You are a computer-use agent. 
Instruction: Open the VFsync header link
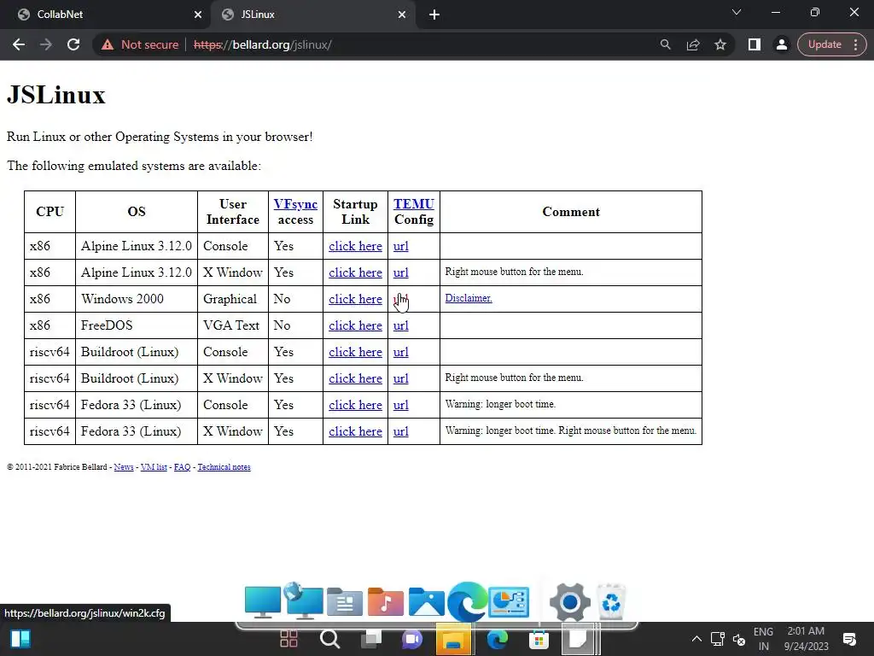pyautogui.click(x=295, y=204)
